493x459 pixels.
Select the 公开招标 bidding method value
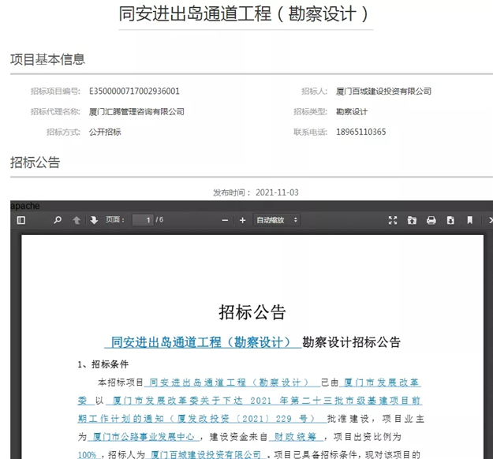click(x=105, y=132)
